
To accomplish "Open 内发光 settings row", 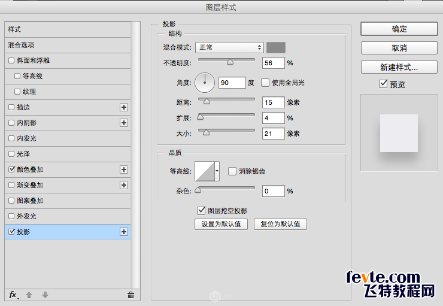I will point(68,138).
